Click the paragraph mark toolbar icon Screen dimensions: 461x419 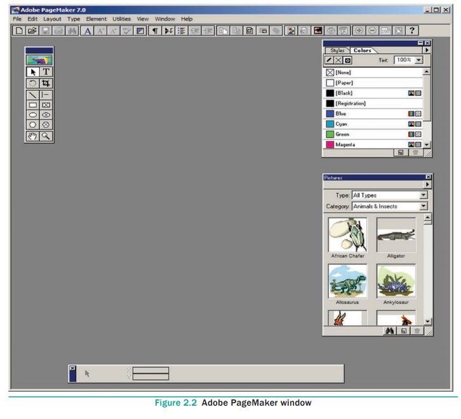pyautogui.click(x=155, y=30)
